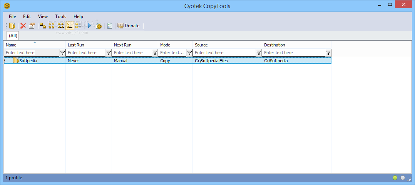Open the View menu

43,17
